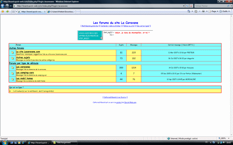Click the volume icon in system tray

224,142
